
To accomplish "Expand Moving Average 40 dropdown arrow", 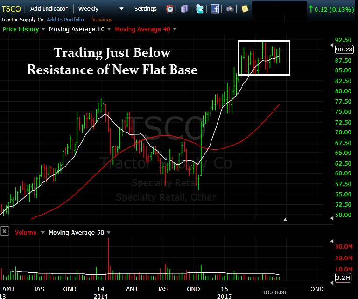I will point(175,29).
